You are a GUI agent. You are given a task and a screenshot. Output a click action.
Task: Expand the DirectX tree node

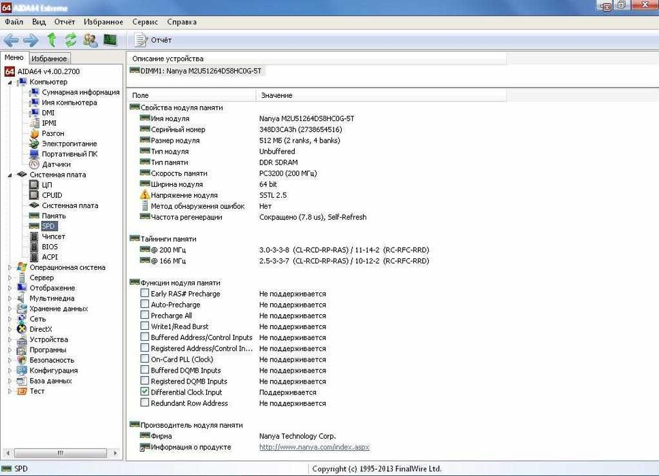coord(10,329)
